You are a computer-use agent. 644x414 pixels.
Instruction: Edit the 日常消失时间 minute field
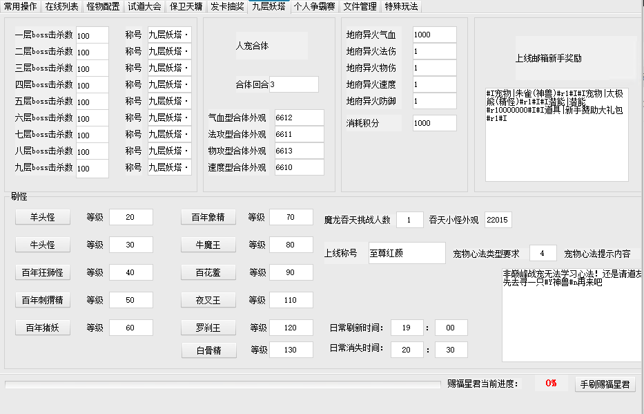point(451,350)
